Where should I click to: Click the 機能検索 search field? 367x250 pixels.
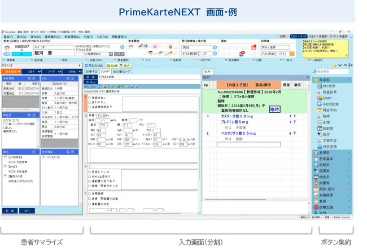333,72
